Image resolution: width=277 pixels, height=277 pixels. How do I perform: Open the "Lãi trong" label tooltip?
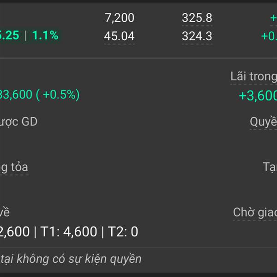[x=253, y=77]
